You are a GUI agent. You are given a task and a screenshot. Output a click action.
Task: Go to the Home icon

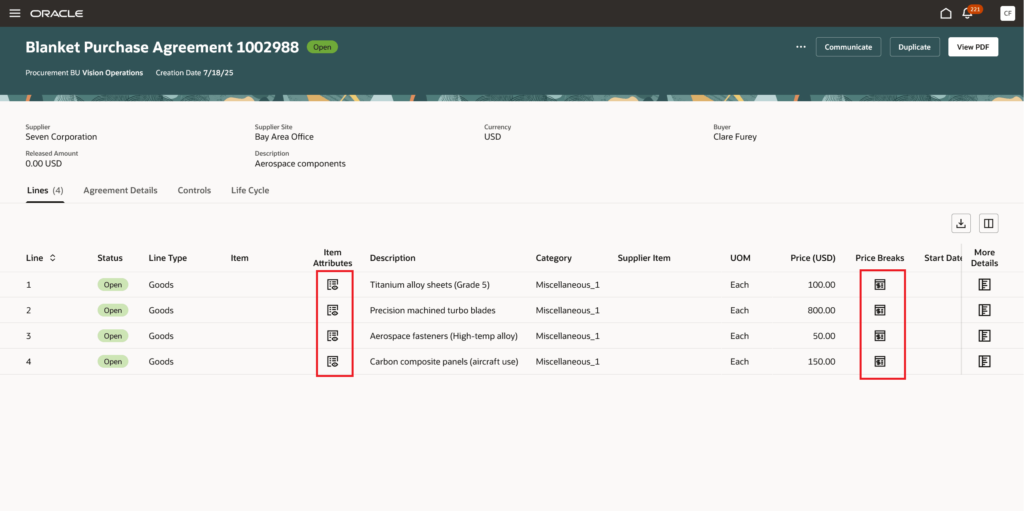click(x=946, y=14)
